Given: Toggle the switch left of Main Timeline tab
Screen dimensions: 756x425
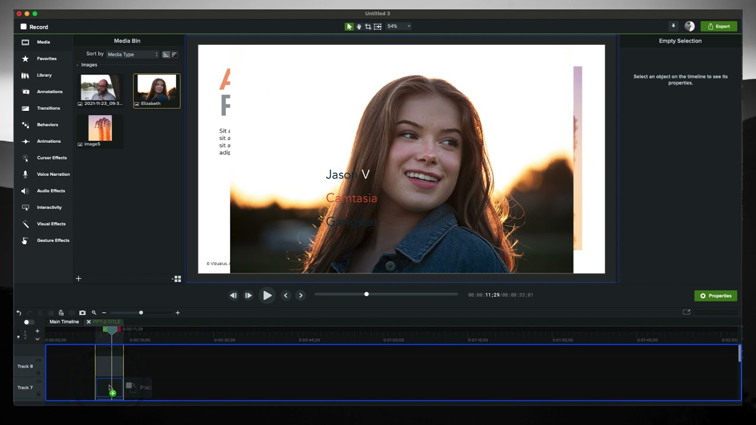Looking at the screenshot, I should pos(28,322).
